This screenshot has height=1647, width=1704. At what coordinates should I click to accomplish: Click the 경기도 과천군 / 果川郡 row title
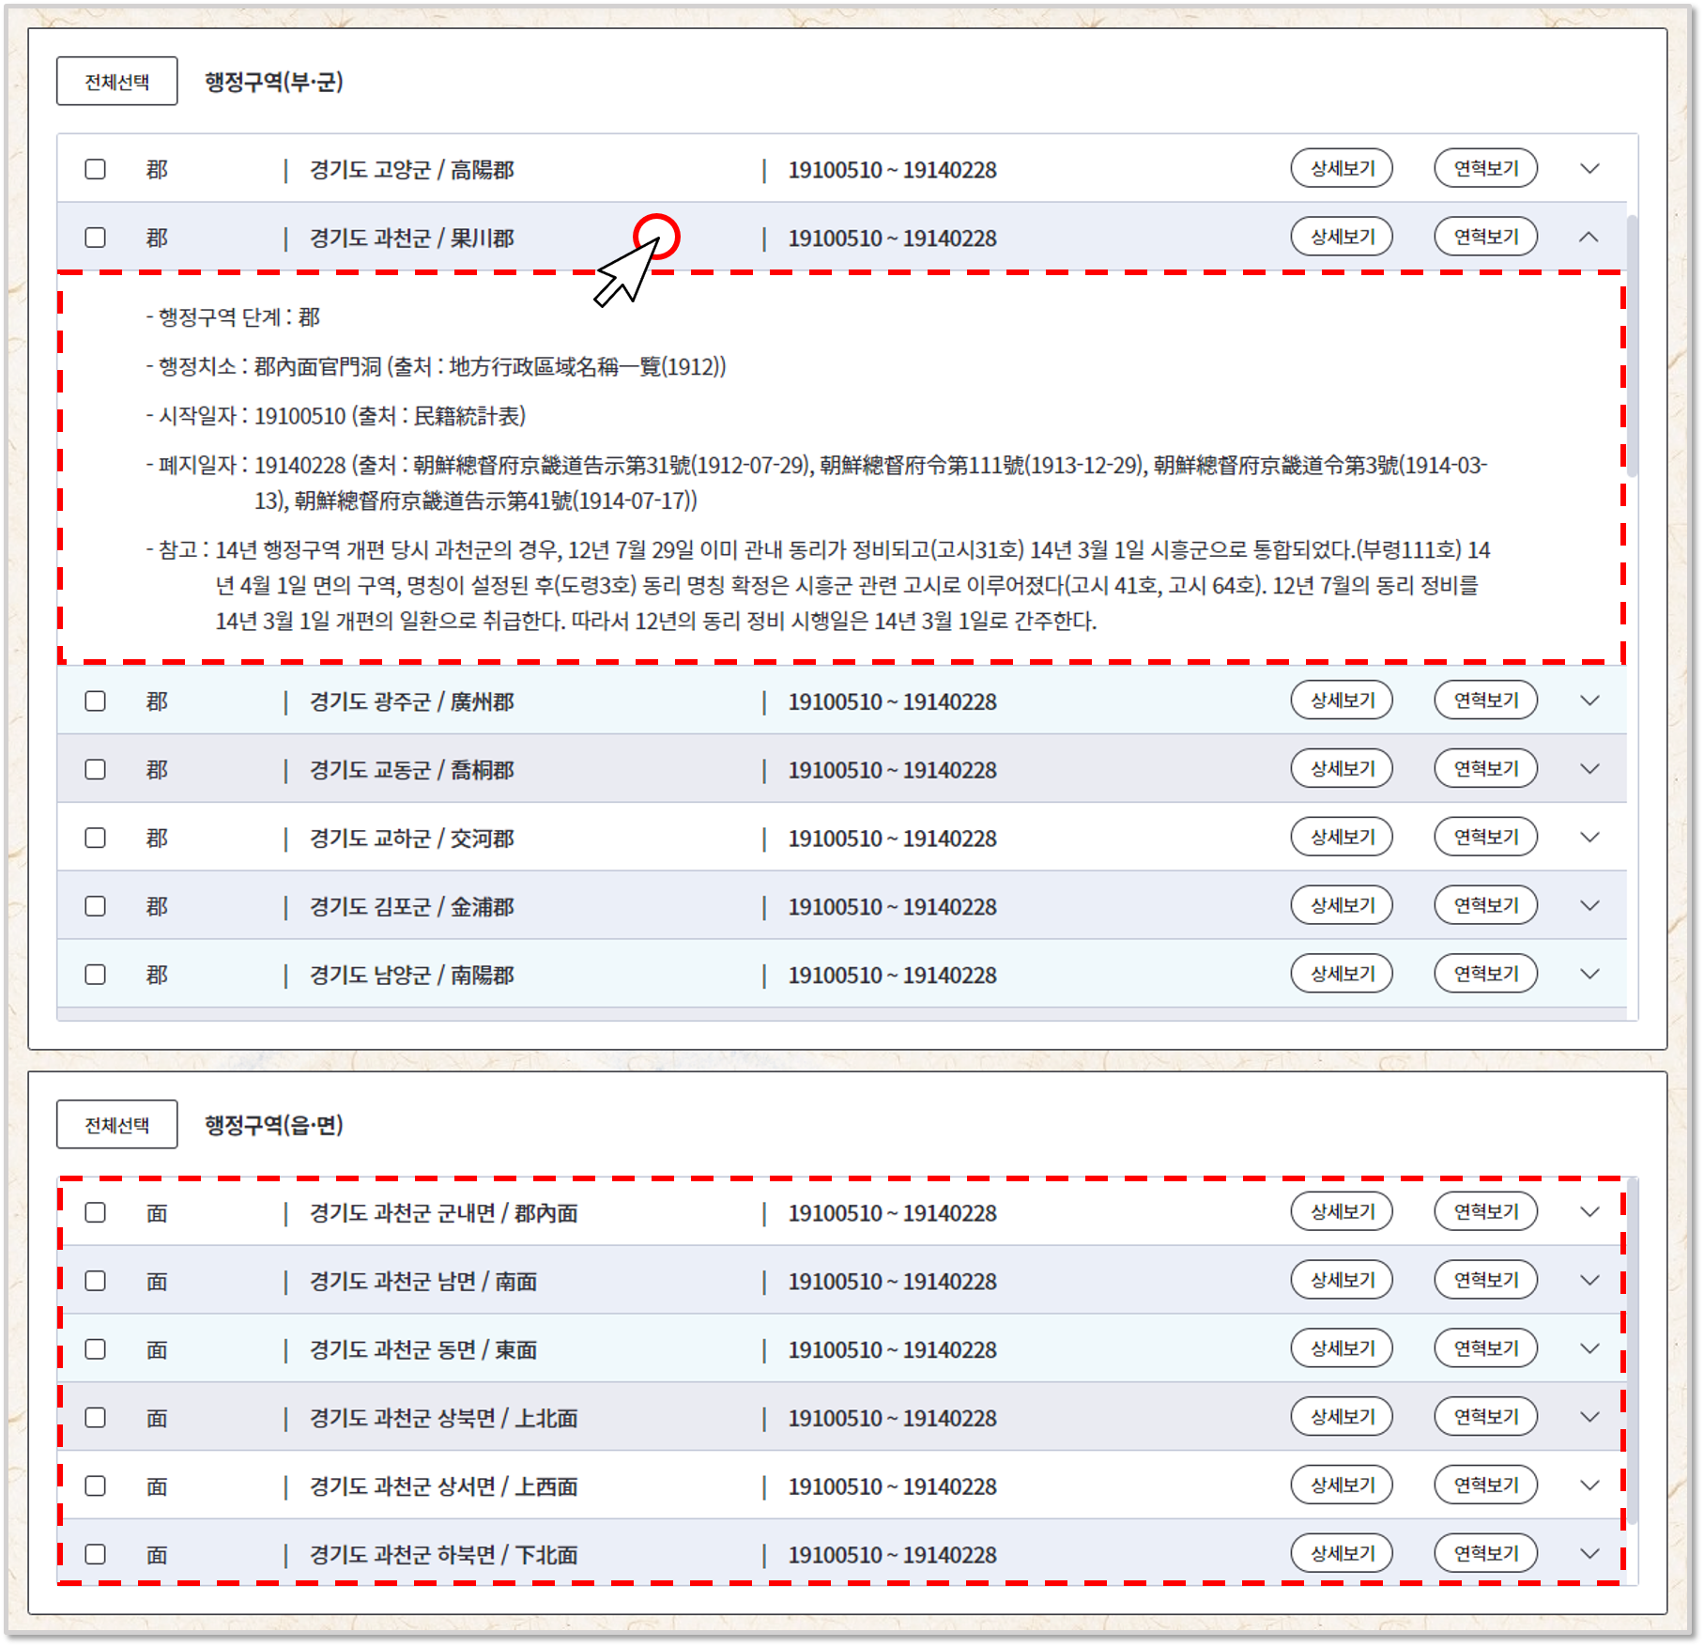[x=412, y=239]
